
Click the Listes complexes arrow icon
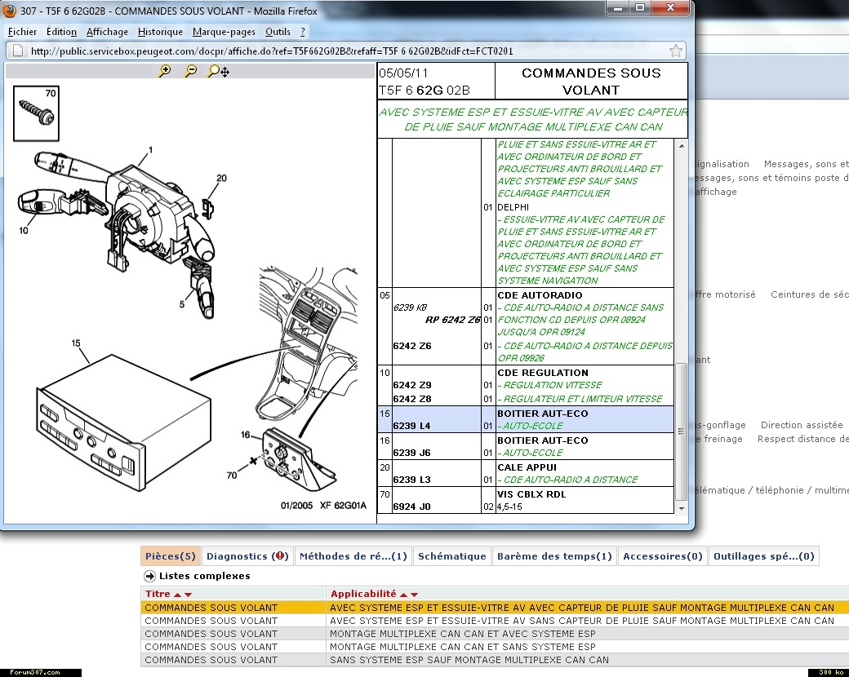click(x=149, y=576)
